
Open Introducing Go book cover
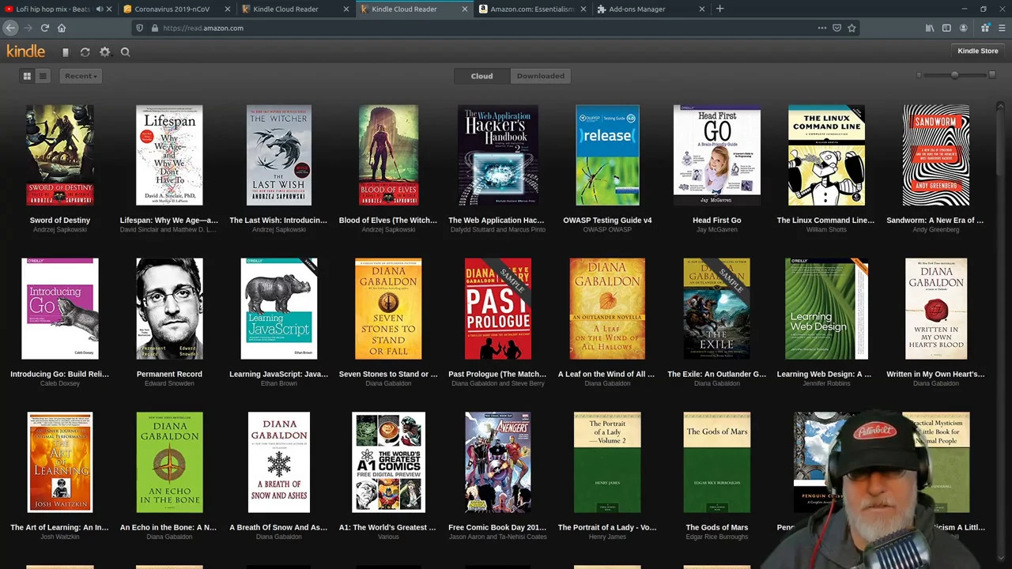pyautogui.click(x=60, y=308)
